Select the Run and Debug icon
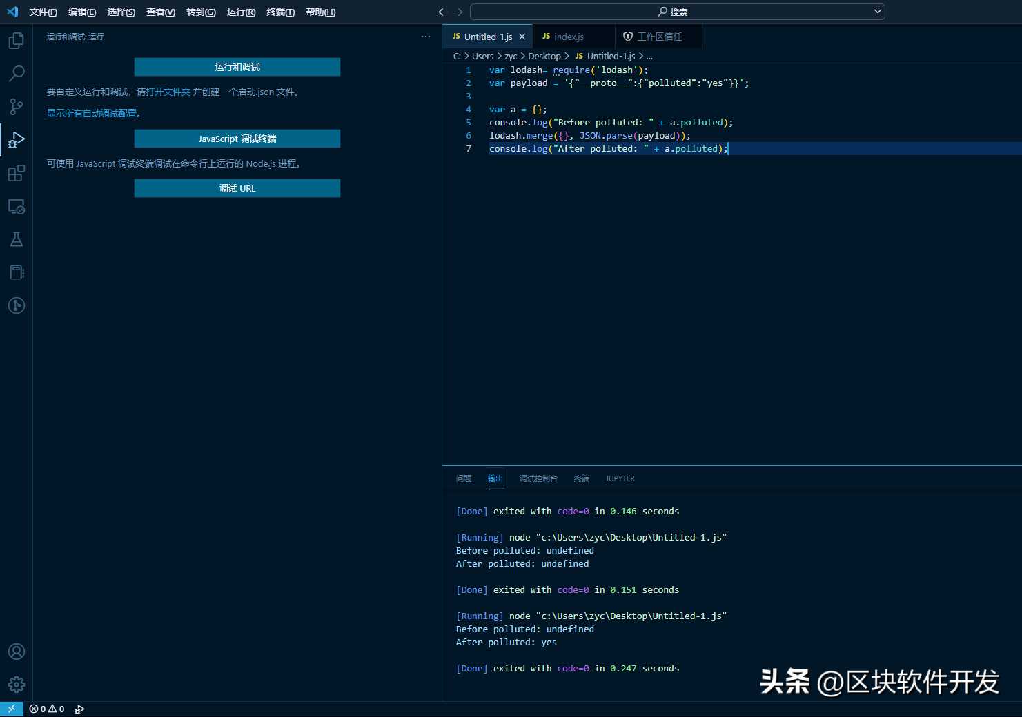1022x717 pixels. coord(17,140)
